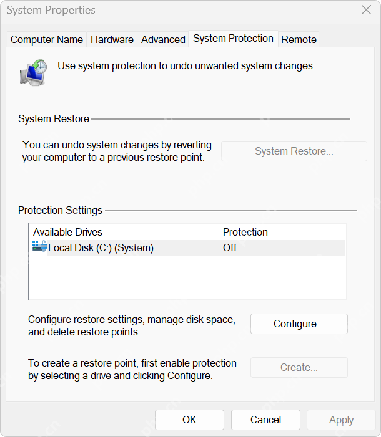Dismiss dialog with Cancel button
Screen dimensions: 381x437
click(x=265, y=420)
